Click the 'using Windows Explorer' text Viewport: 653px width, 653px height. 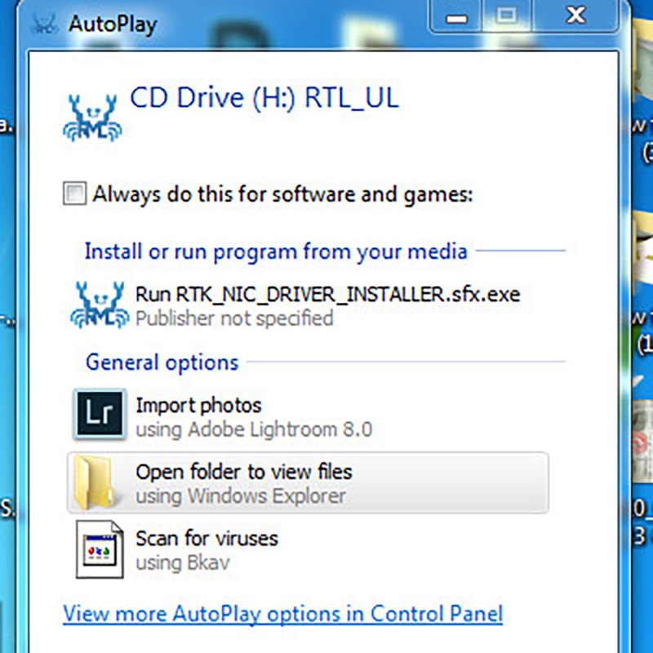pyautogui.click(x=241, y=496)
